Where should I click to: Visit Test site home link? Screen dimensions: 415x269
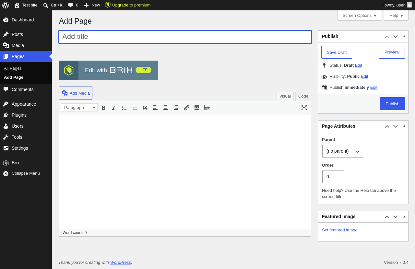coord(26,5)
